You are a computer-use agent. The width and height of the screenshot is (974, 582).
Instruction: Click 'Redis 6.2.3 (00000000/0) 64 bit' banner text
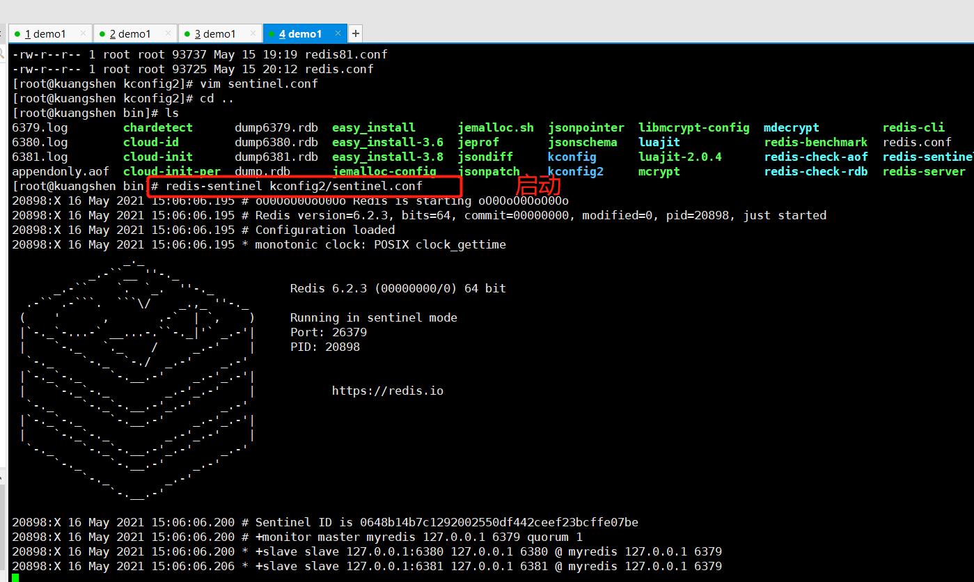(x=398, y=288)
